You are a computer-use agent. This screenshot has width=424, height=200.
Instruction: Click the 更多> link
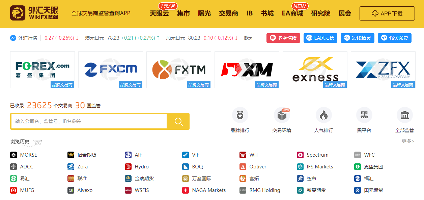408,141
